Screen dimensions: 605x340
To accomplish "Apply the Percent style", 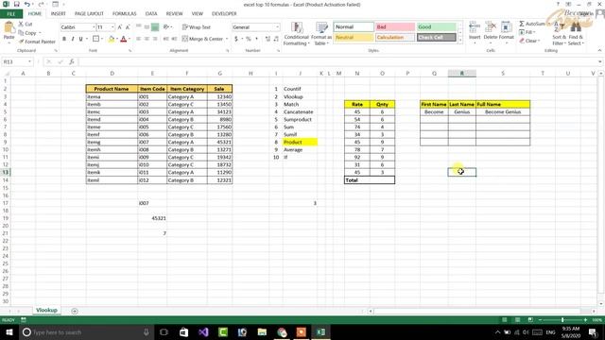I will click(x=248, y=39).
